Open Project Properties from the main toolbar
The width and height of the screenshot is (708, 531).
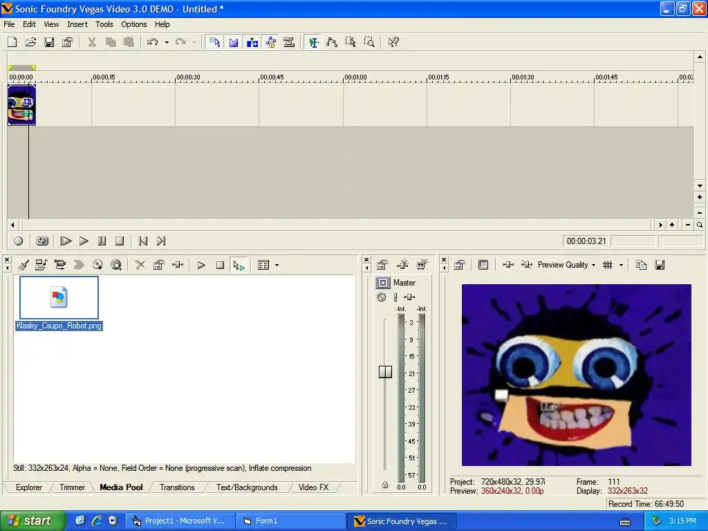pyautogui.click(x=68, y=42)
